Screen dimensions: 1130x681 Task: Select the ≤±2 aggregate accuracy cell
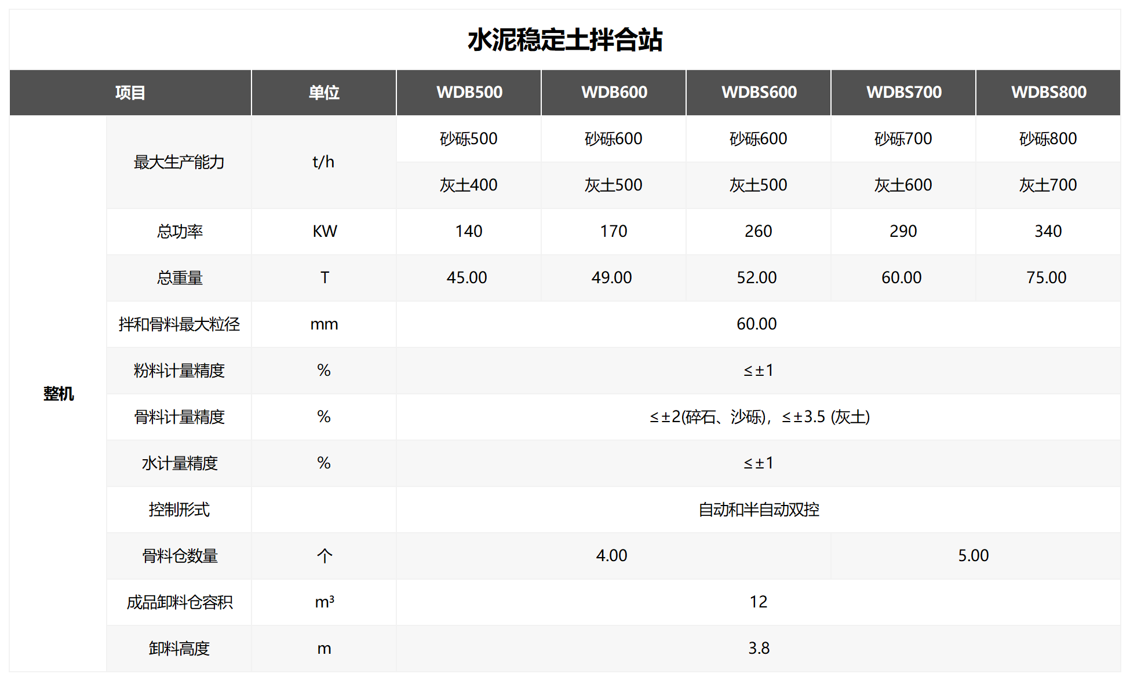point(758,416)
